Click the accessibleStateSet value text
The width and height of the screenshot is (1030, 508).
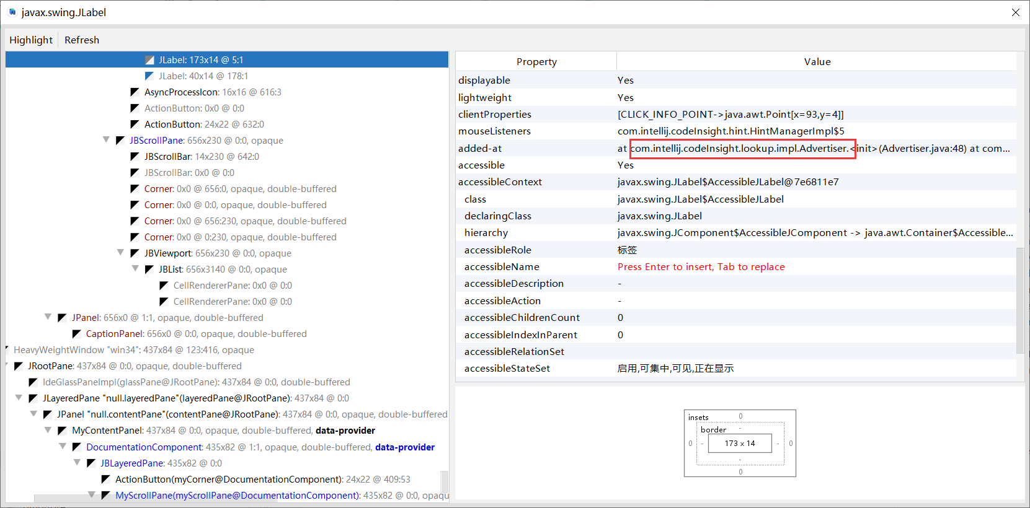click(675, 368)
